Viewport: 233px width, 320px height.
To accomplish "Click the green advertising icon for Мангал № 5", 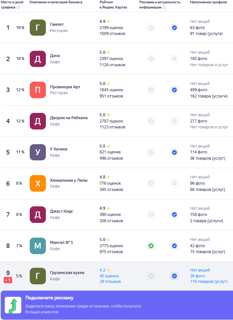I will pos(151,246).
